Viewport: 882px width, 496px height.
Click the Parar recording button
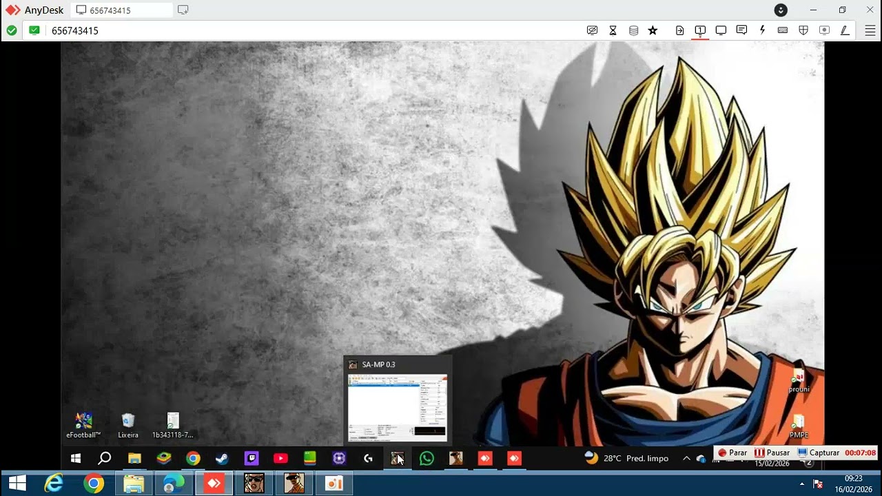(732, 453)
